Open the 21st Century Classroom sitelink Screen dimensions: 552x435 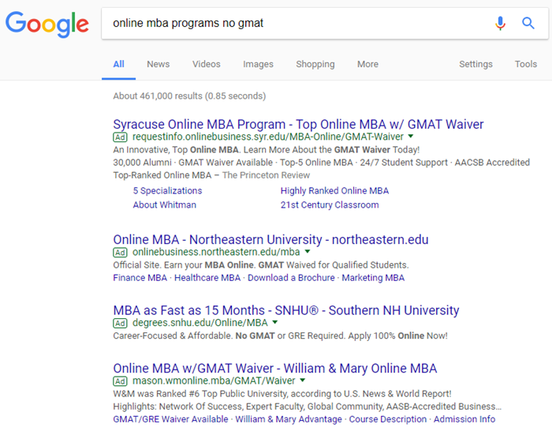click(330, 204)
